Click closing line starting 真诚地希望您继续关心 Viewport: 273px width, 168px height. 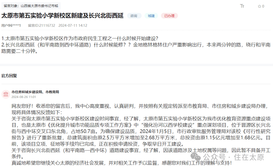[122, 163]
